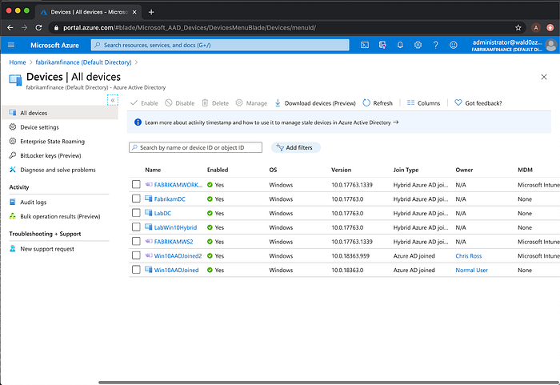Sort by the Join Type column header

point(406,170)
